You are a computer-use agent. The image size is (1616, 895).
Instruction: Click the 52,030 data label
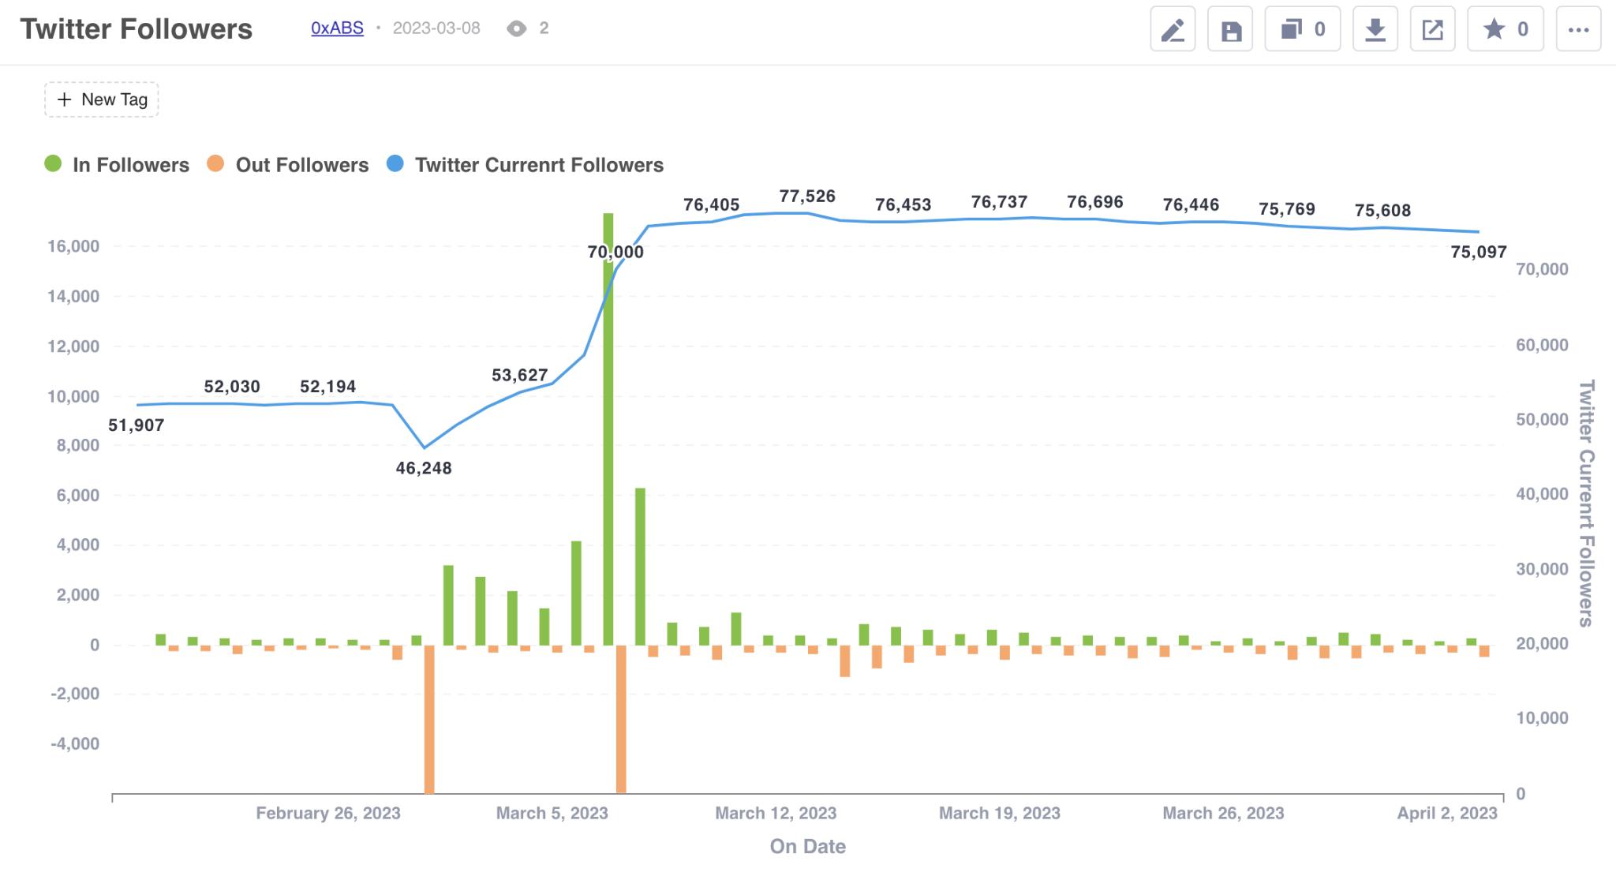tap(232, 387)
